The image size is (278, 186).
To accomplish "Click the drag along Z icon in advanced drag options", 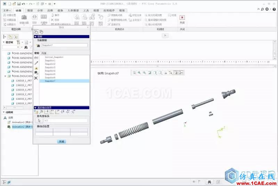I will (57, 112).
